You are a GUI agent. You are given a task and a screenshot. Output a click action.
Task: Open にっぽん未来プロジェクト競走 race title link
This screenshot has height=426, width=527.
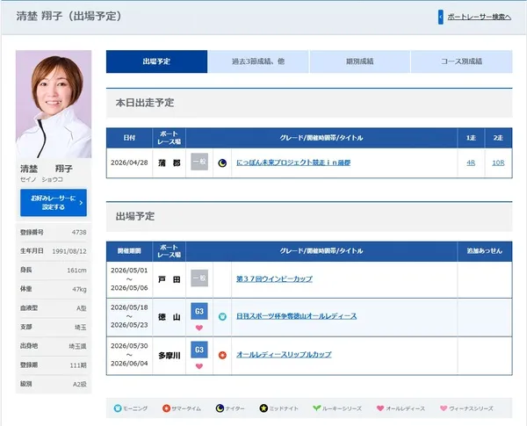click(x=293, y=162)
